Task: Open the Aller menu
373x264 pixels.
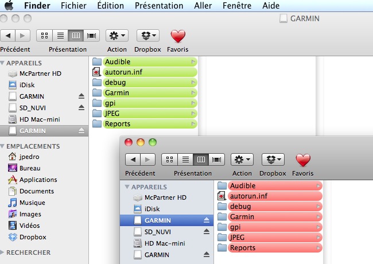Action: (x=203, y=6)
